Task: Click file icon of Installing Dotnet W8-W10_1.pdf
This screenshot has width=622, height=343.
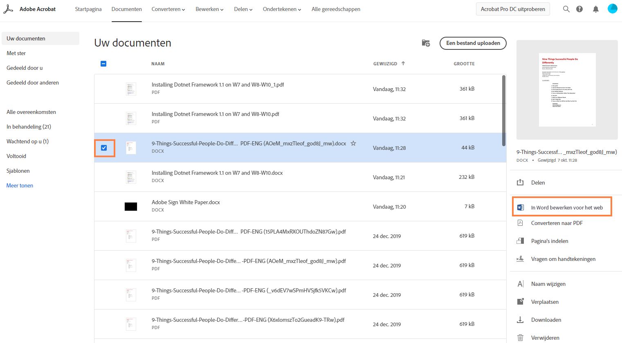Action: click(x=131, y=89)
